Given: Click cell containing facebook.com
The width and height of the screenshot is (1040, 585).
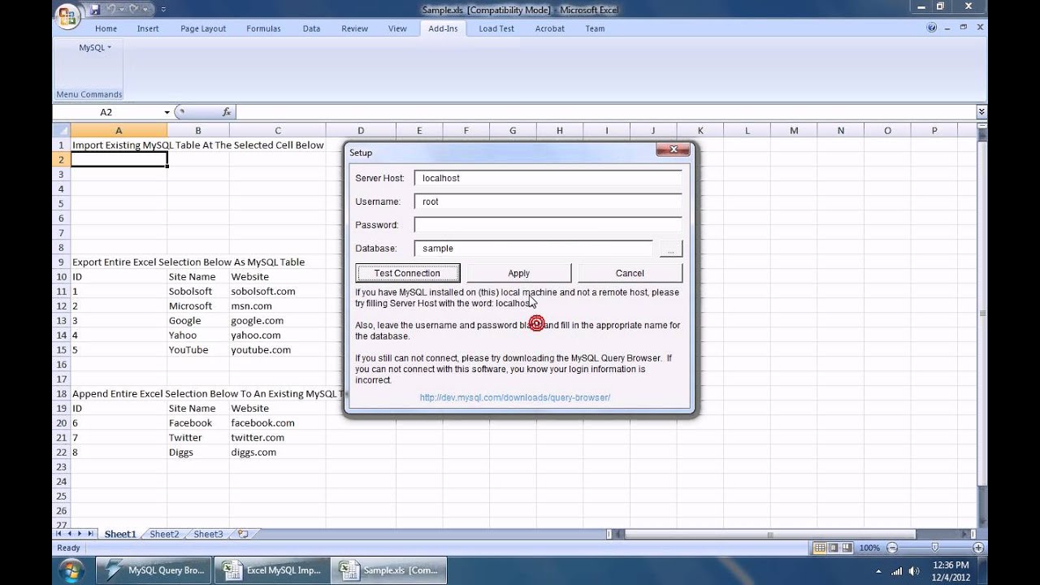Looking at the screenshot, I should point(277,422).
